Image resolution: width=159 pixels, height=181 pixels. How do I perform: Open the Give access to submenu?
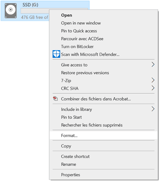pos(103,65)
